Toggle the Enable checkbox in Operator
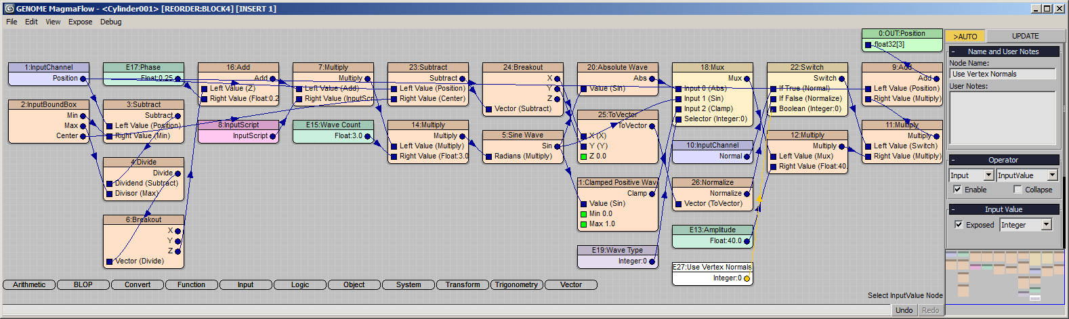The height and width of the screenshot is (319, 1069). point(957,190)
